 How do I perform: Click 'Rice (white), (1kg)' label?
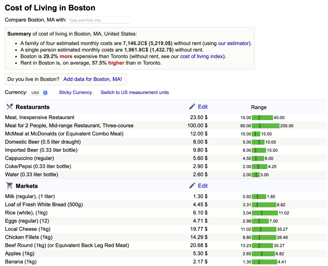click(x=26, y=213)
